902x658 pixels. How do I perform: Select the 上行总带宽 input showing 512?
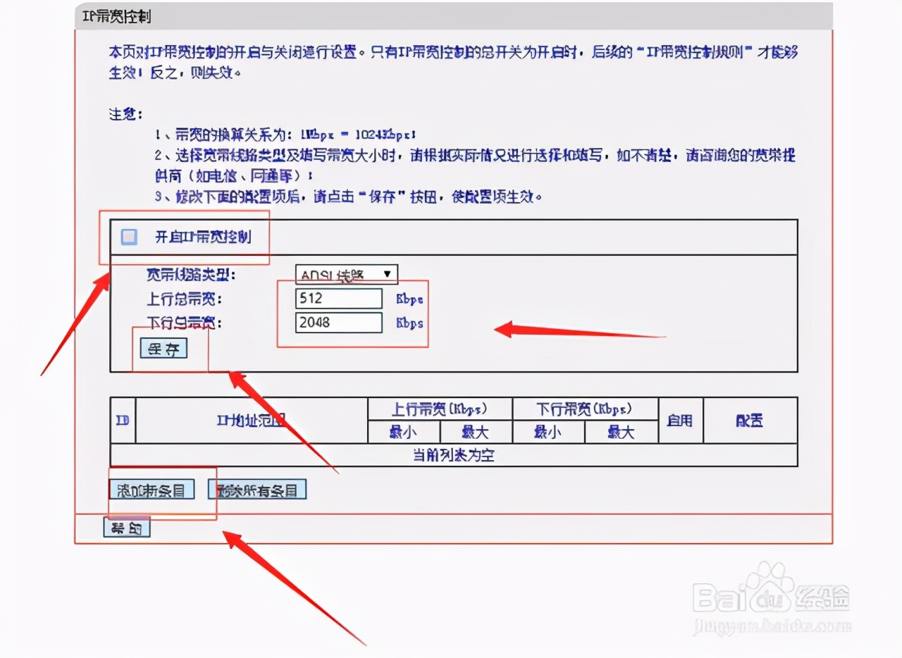[x=338, y=298]
